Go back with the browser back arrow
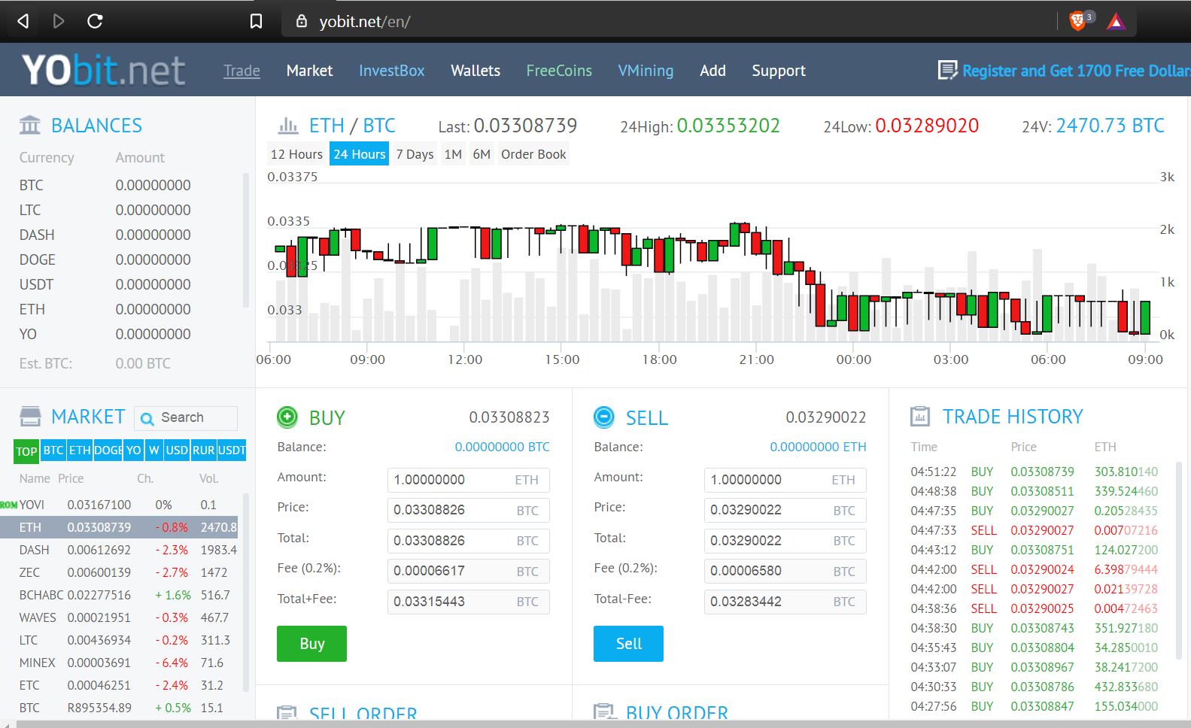 (x=23, y=21)
